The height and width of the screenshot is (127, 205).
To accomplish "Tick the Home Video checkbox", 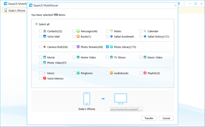I will tap(74, 57).
